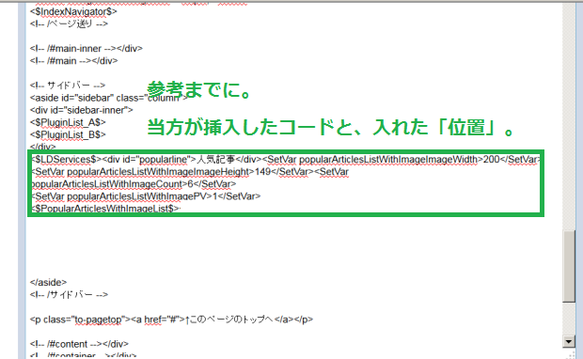583x359 pixels.
Task: Click the text line '<$IndexNavigator$>'
Action: click(73, 11)
